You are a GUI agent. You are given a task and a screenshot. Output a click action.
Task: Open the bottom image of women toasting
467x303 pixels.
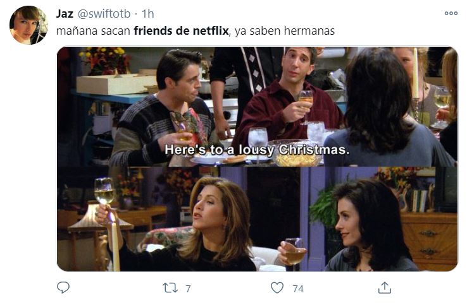pyautogui.click(x=258, y=219)
